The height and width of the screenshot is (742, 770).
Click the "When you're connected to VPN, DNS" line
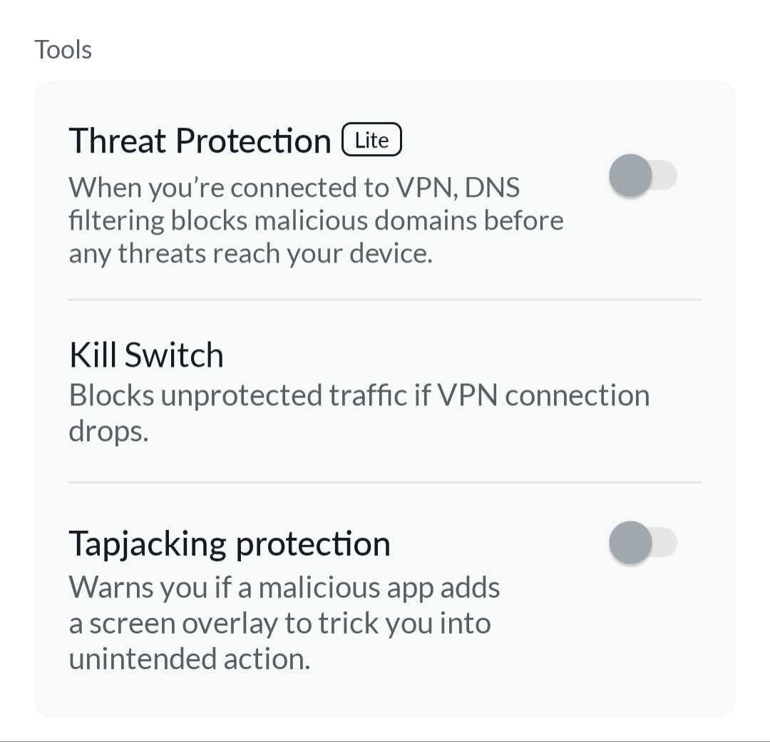tap(294, 188)
